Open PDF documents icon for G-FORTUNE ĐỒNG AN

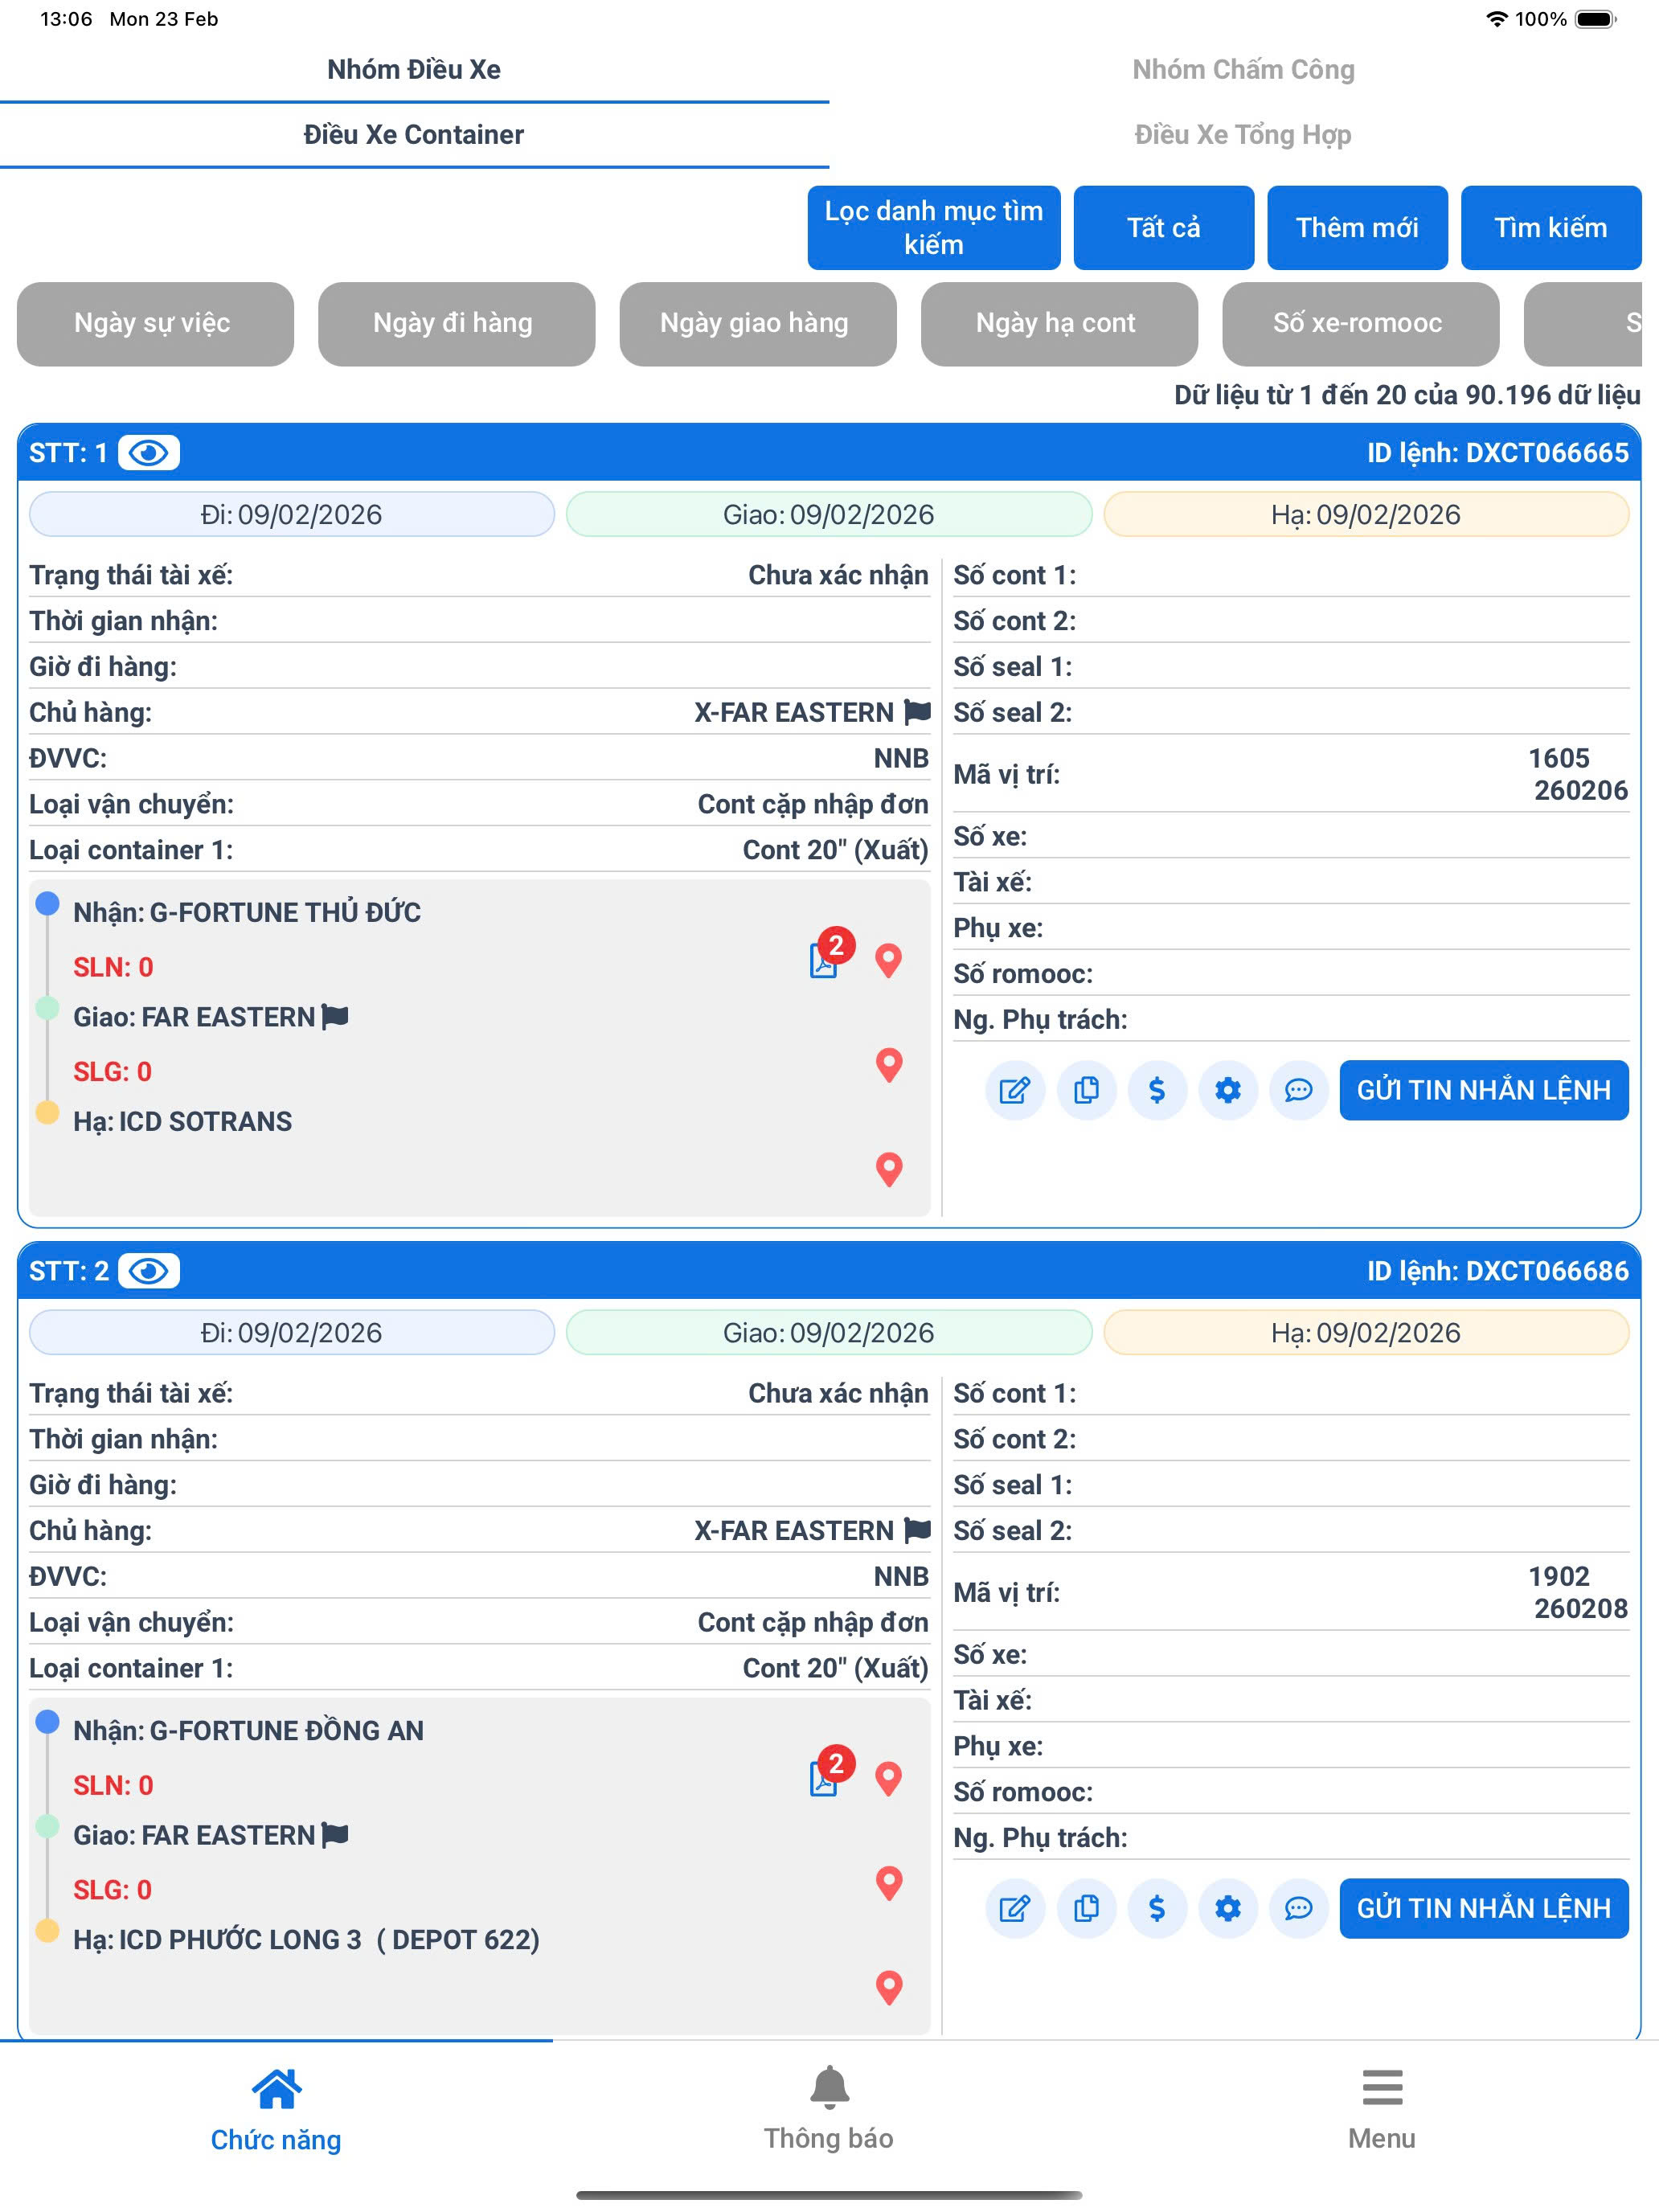point(825,1778)
